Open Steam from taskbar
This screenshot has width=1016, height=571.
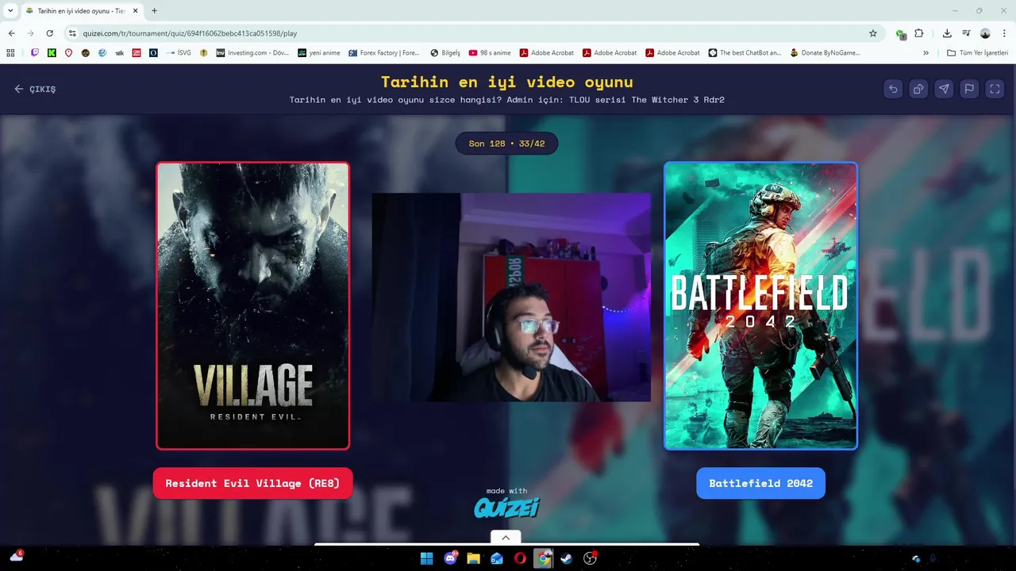click(566, 558)
